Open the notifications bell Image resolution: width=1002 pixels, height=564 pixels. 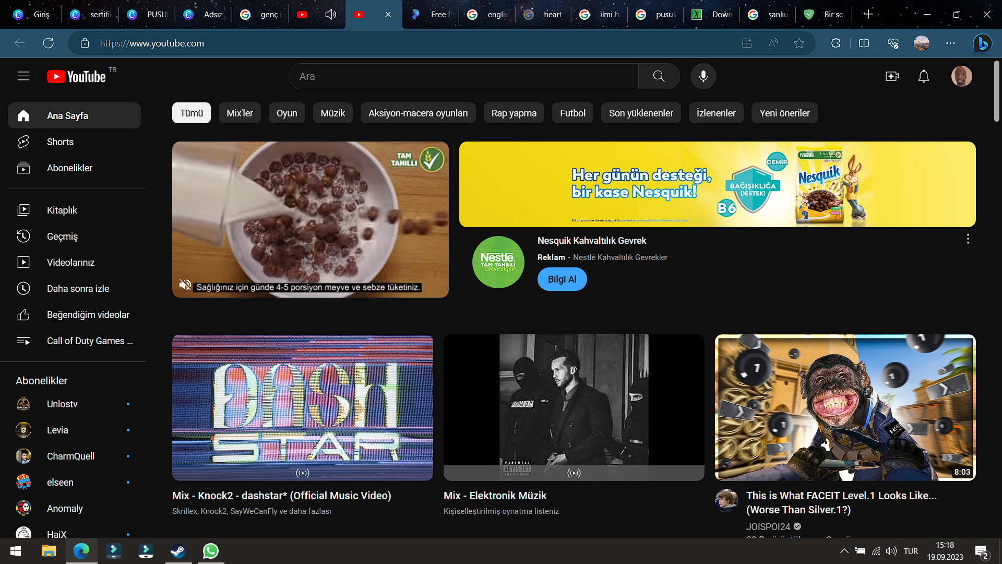923,76
